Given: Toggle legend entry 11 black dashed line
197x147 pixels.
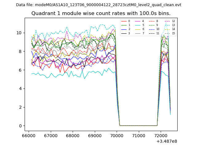Looking at the screenshot, I should pos(151,33).
